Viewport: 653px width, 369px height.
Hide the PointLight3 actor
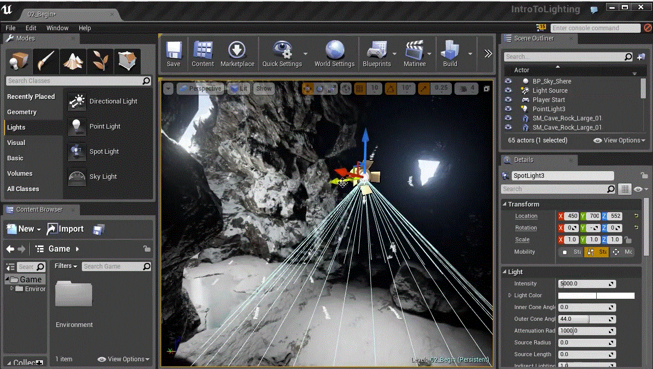tap(508, 109)
